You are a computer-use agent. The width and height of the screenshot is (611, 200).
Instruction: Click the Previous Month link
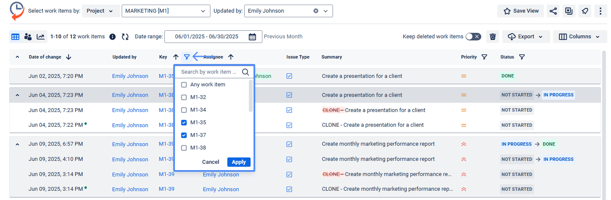tap(283, 37)
